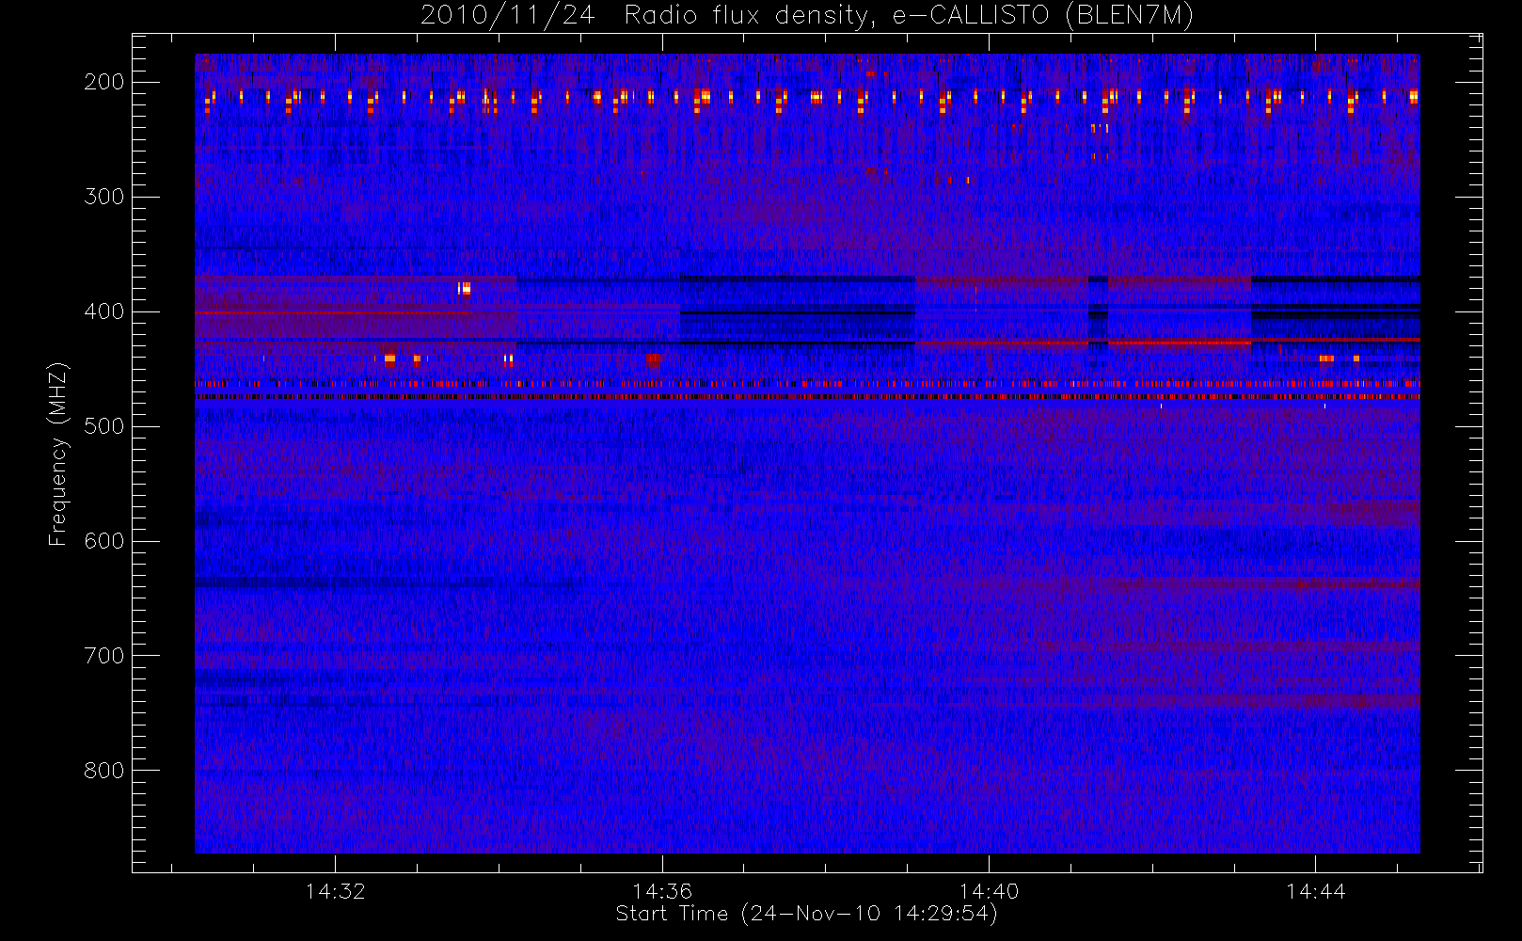The image size is (1522, 941).
Task: Click the 14:36 time tick label
Action: [x=662, y=891]
